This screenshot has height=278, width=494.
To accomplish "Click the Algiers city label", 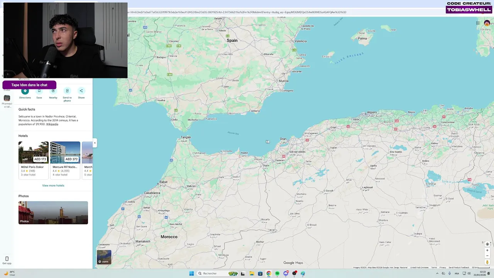I will [x=372, y=112].
